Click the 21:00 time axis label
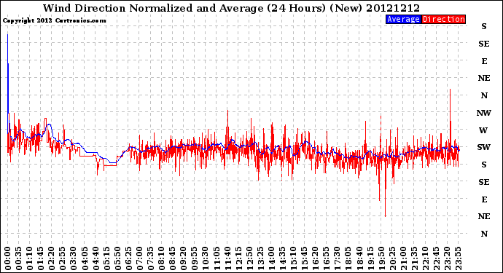The height and width of the screenshot is (273, 503). 403,258
